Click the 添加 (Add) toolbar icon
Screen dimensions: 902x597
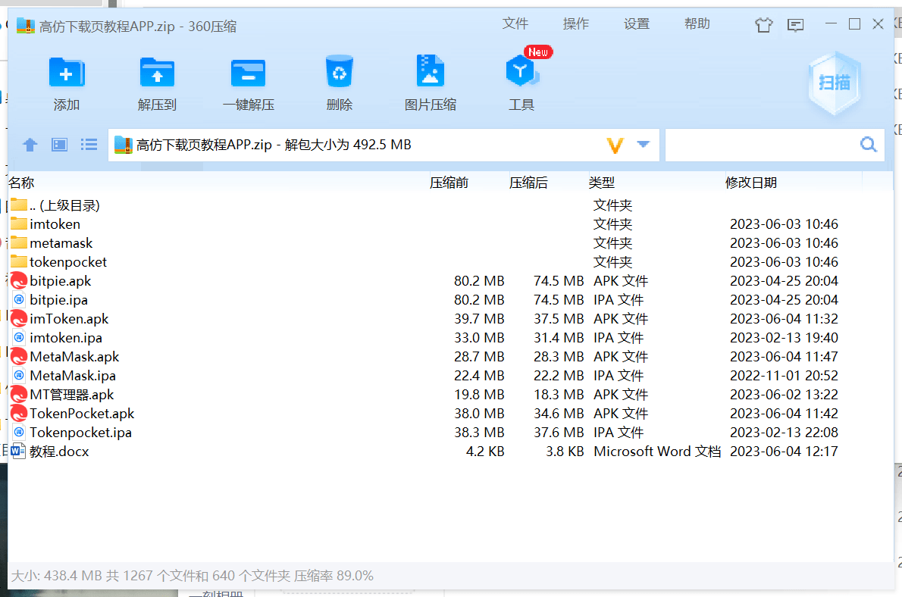click(67, 73)
